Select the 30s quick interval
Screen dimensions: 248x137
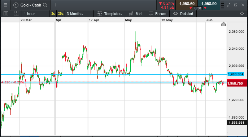tap(61, 14)
